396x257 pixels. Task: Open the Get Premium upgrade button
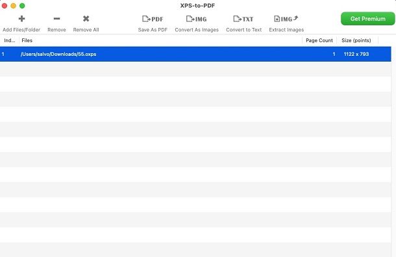[x=367, y=19]
